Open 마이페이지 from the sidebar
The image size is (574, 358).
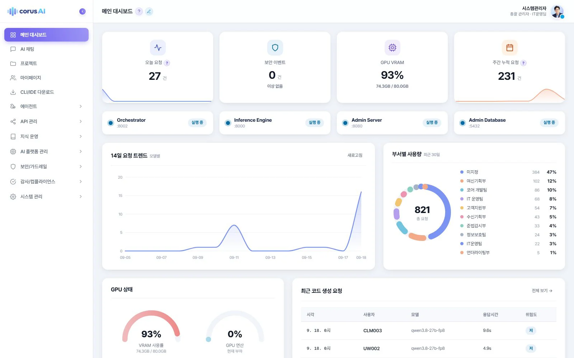pos(46,78)
